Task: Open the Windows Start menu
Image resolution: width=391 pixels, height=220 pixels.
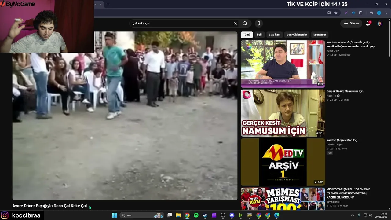Action: coord(115,215)
